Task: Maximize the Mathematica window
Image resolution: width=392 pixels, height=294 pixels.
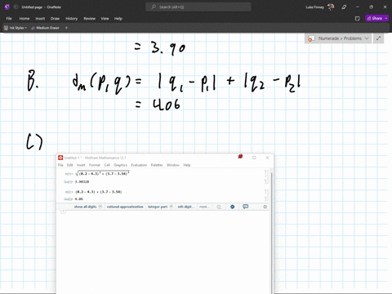Action: pos(254,158)
